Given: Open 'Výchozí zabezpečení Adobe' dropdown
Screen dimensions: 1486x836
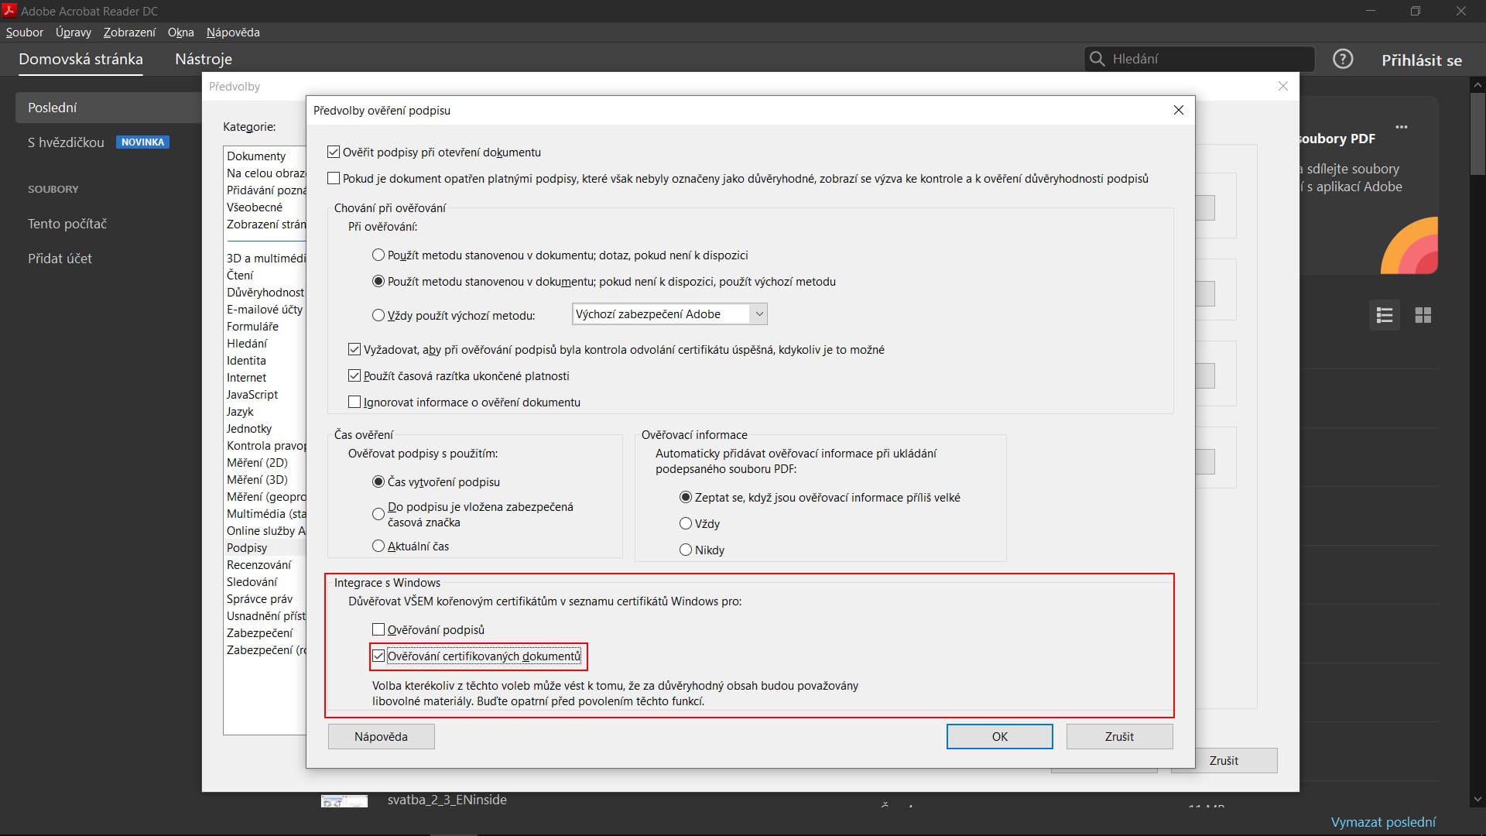Looking at the screenshot, I should tap(669, 314).
